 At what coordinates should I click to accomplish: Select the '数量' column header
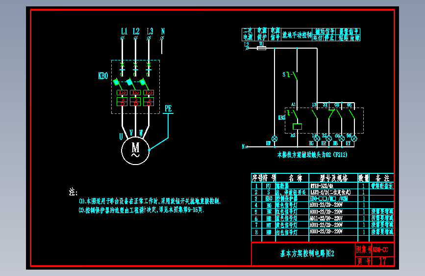pyautogui.click(x=363, y=178)
